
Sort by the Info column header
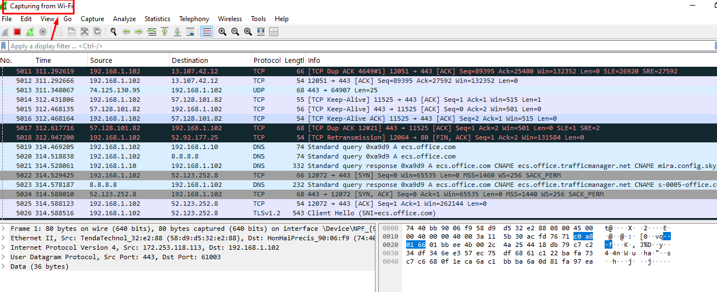point(511,60)
